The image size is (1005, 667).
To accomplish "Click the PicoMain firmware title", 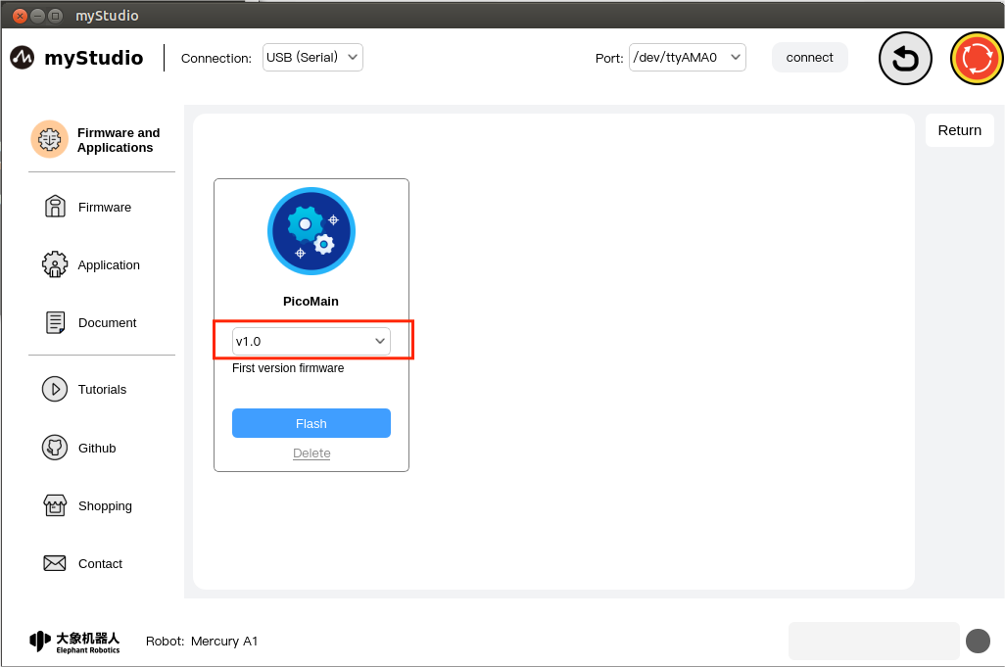I will click(x=311, y=301).
